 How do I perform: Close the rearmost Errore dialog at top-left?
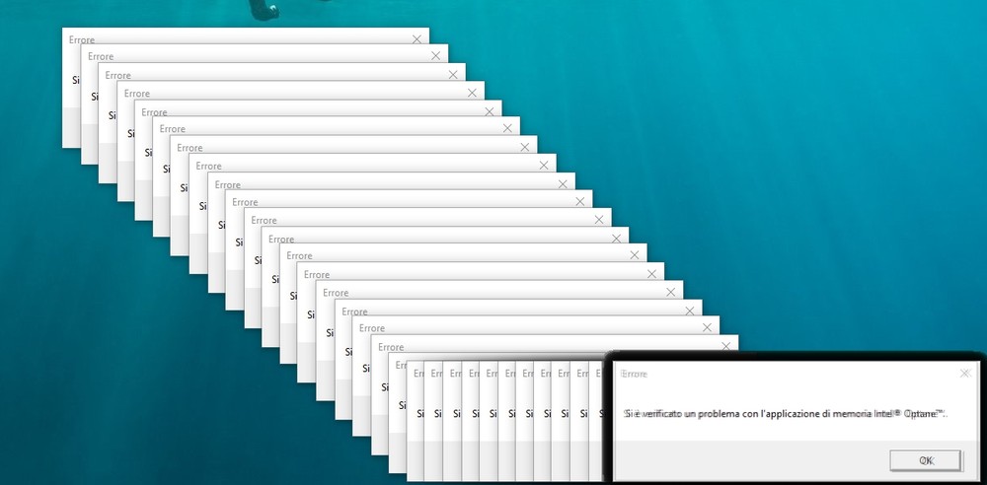418,39
